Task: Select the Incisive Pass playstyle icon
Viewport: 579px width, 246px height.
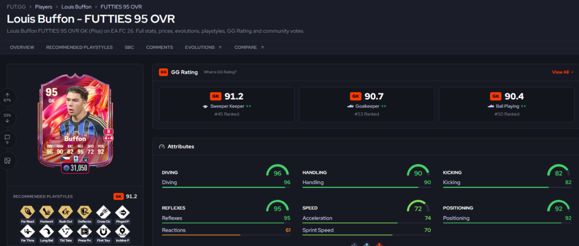Action: click(122, 231)
